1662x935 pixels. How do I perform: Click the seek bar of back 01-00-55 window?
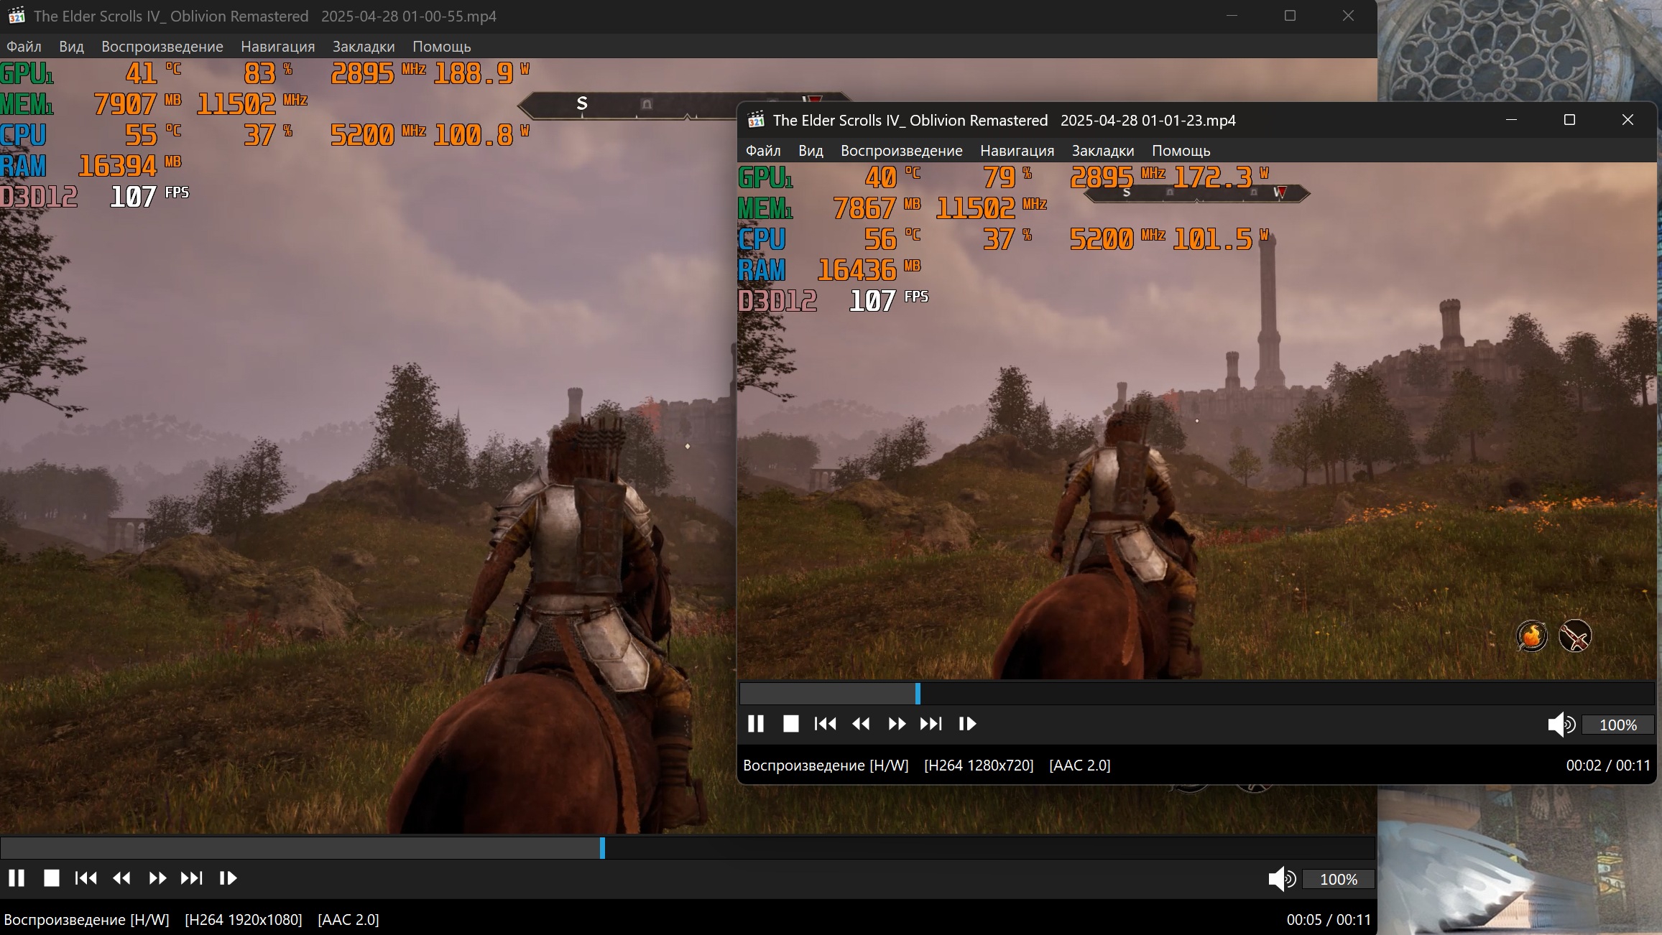point(688,848)
